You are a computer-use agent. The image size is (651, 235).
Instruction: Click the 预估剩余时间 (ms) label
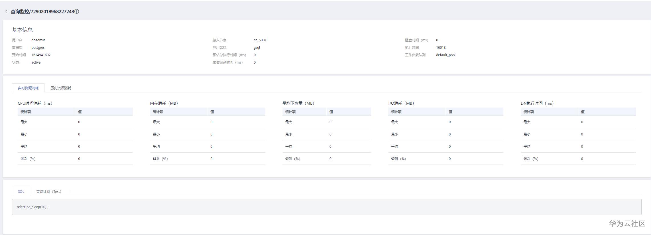(x=228, y=62)
